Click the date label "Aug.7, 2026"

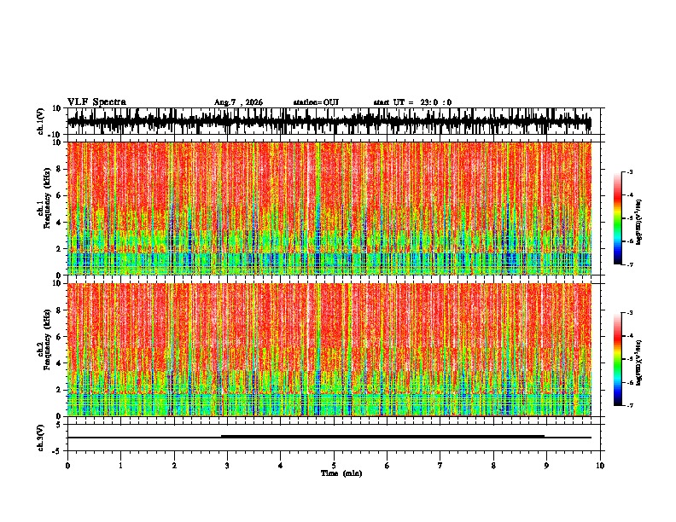pyautogui.click(x=238, y=102)
